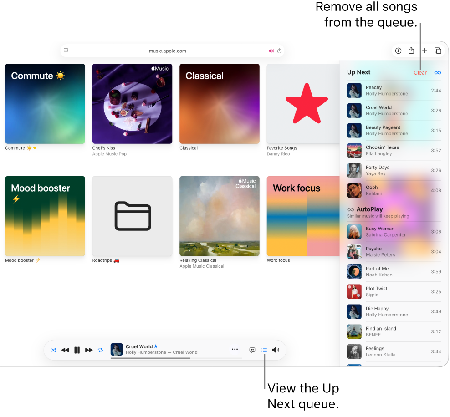Click the Cruel World album art in player
This screenshot has width=450, height=417.
point(117,349)
